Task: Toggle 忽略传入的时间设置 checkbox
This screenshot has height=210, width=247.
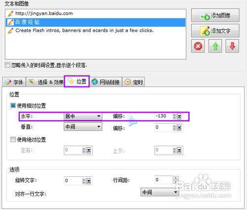Action: point(7,65)
